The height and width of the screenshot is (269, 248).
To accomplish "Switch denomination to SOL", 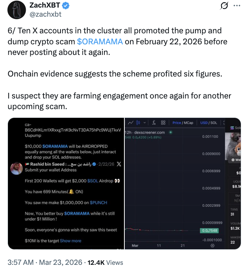I will point(214,123).
